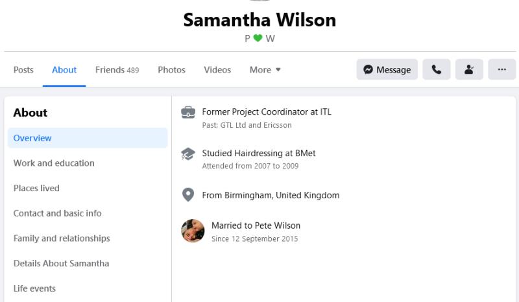519x302 pixels.
Task: Click the Pete Wilson name link
Action: 275,226
